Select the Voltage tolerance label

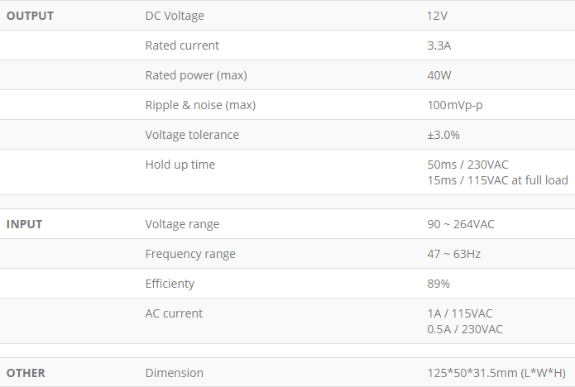point(192,135)
